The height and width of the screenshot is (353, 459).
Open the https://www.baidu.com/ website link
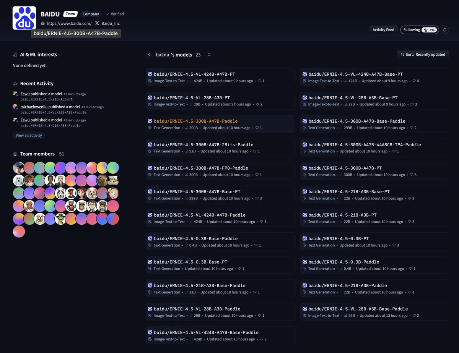point(69,23)
